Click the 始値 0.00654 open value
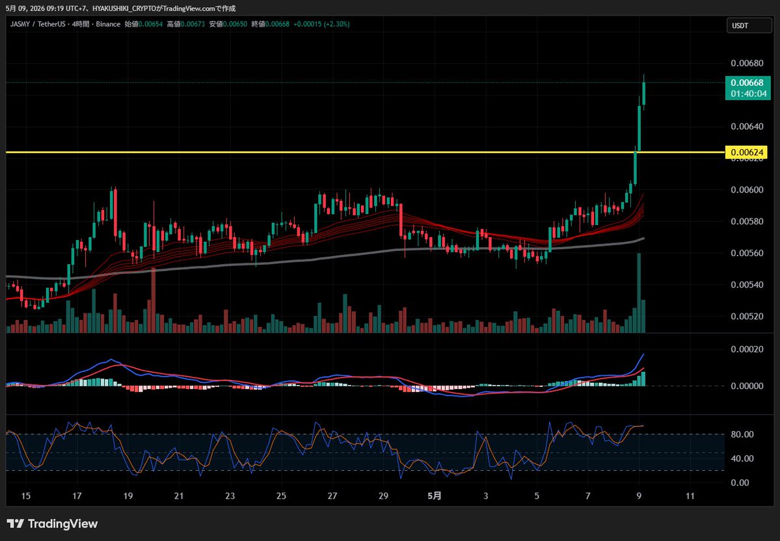This screenshot has height=541, width=780. (143, 24)
